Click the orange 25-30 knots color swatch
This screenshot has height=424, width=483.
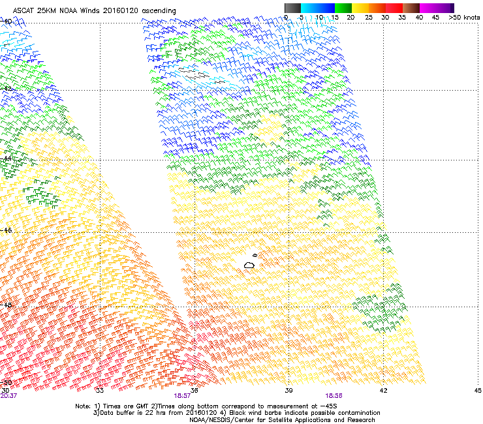pos(377,8)
